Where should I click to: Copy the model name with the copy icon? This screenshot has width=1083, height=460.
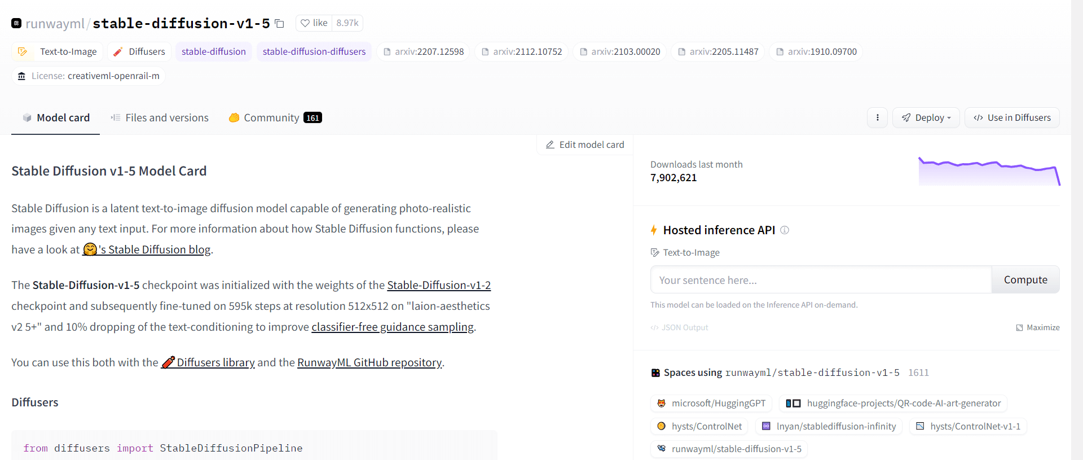click(x=279, y=23)
